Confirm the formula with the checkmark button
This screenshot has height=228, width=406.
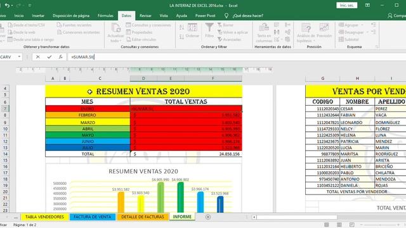click(49, 57)
